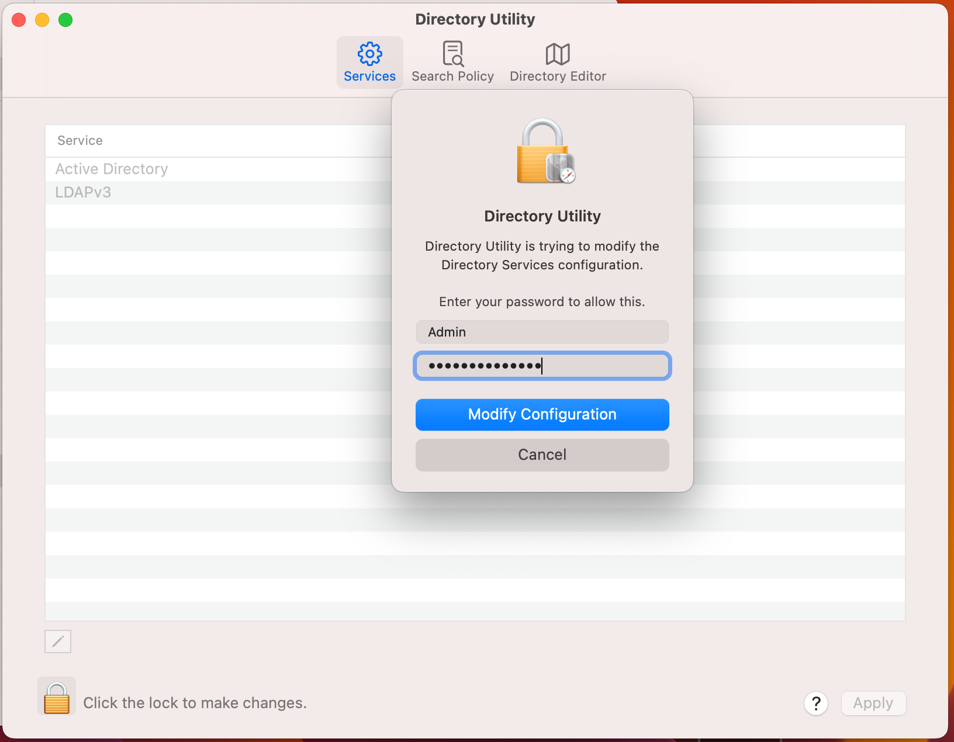954x742 pixels.
Task: Click the lock icon to make changes
Action: (x=57, y=696)
